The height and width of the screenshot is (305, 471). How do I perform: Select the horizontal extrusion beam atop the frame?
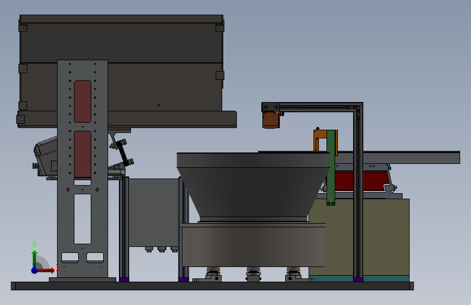(x=312, y=107)
